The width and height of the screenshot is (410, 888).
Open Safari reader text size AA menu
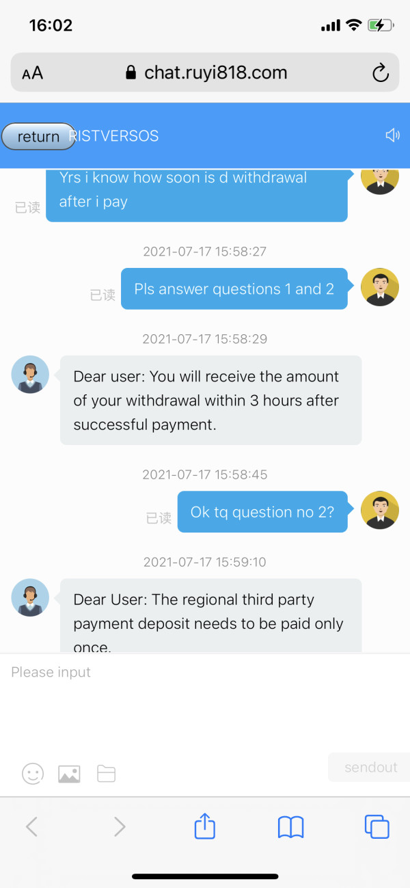[x=32, y=73]
